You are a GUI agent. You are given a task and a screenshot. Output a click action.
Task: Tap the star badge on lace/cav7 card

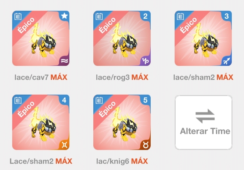[x=64, y=16]
